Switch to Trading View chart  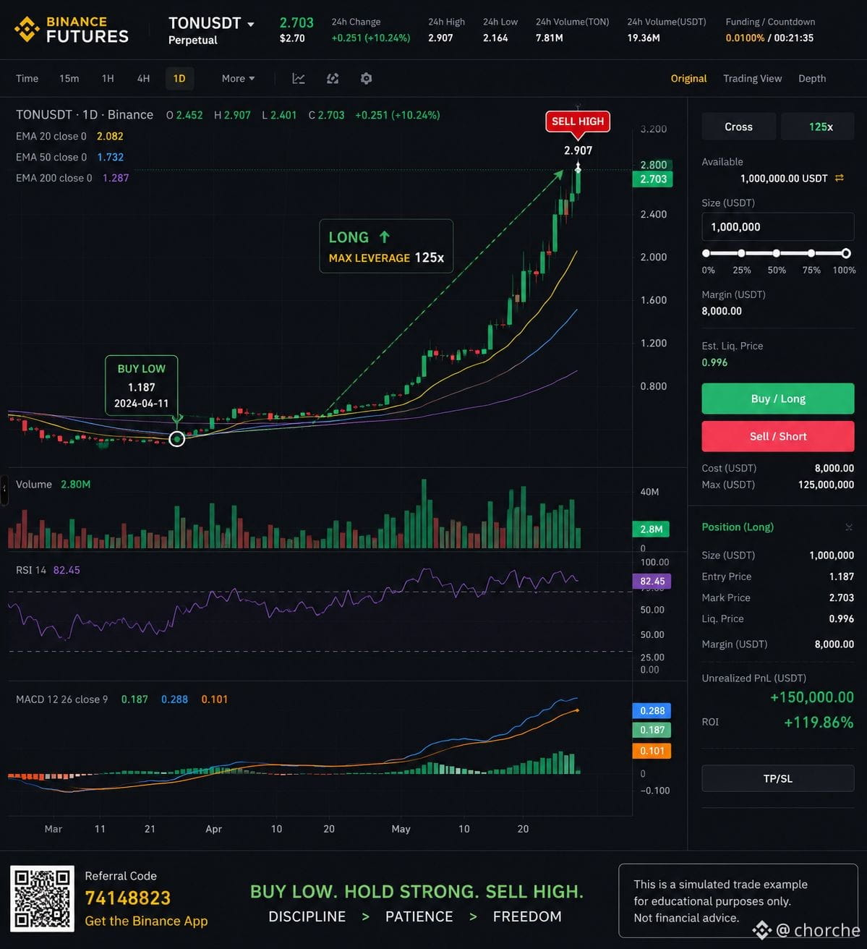click(x=752, y=78)
